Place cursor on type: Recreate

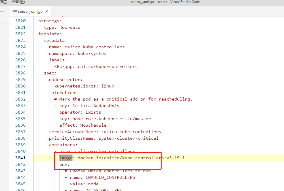click(61, 27)
